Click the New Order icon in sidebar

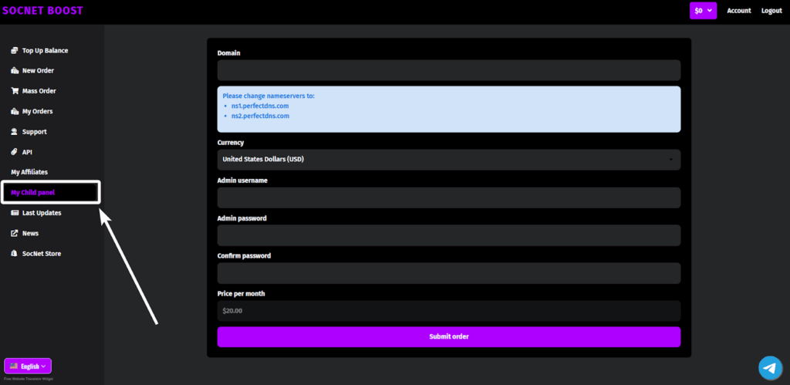coord(15,71)
